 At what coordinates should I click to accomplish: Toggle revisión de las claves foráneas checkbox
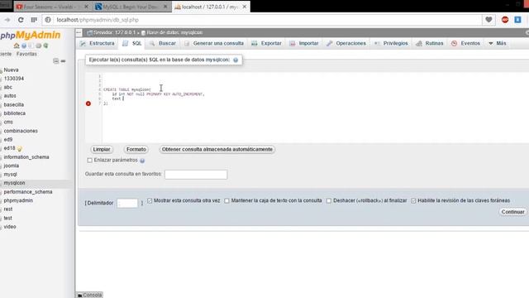click(413, 200)
